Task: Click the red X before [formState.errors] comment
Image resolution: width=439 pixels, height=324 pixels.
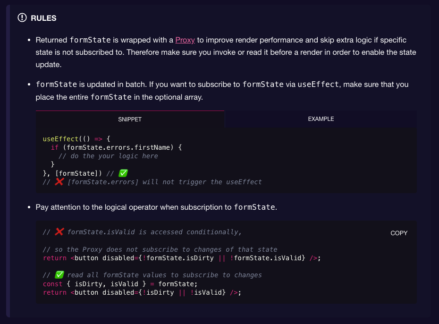Action: coord(59,182)
